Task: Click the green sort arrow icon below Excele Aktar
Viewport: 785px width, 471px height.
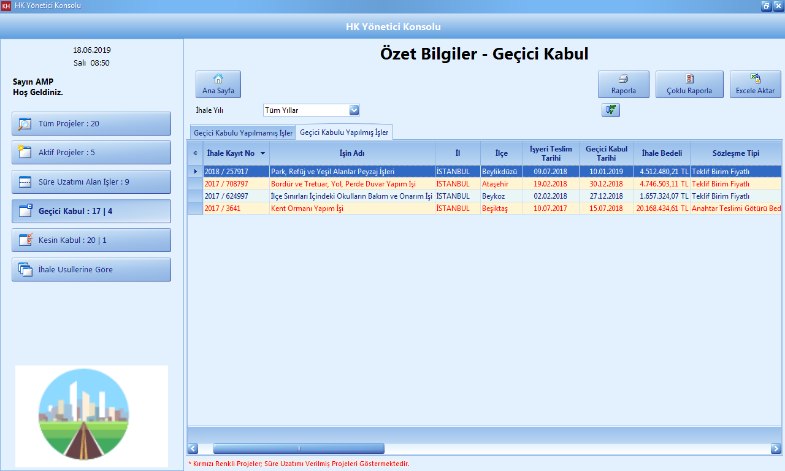Action: (x=610, y=110)
